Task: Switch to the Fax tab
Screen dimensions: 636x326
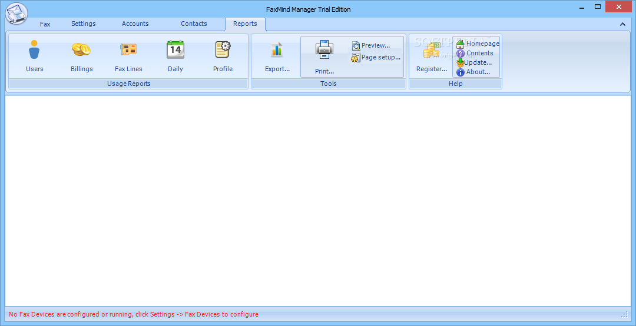Action: (45, 24)
